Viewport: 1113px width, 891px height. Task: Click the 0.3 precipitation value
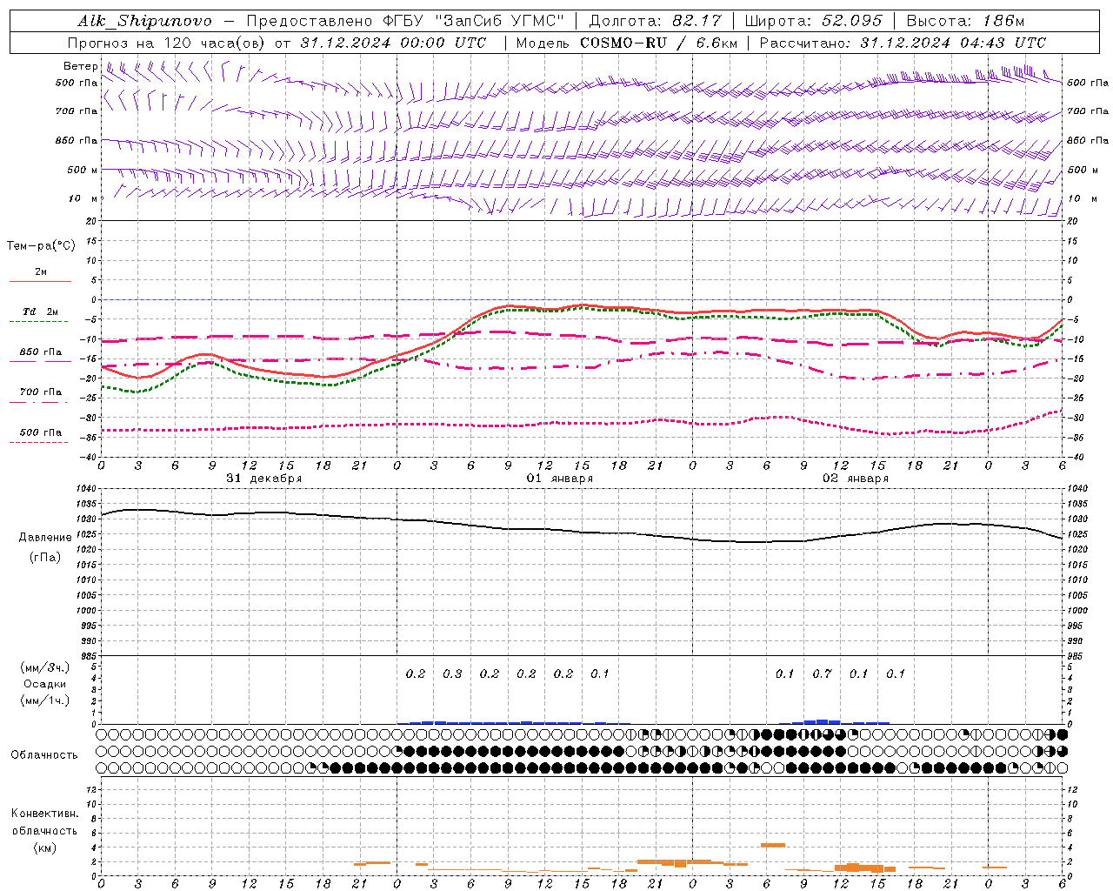pos(452,673)
